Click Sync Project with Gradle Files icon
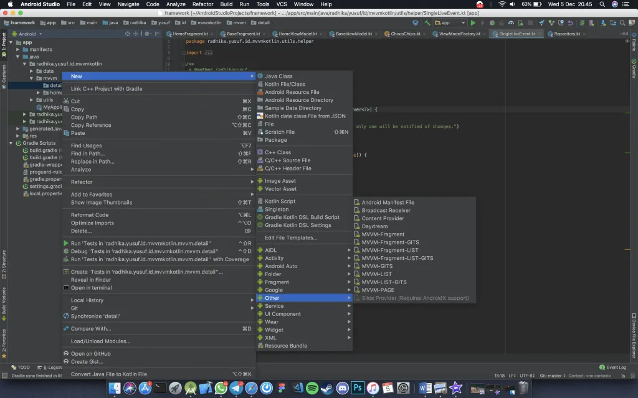The width and height of the screenshot is (638, 398). (583, 23)
